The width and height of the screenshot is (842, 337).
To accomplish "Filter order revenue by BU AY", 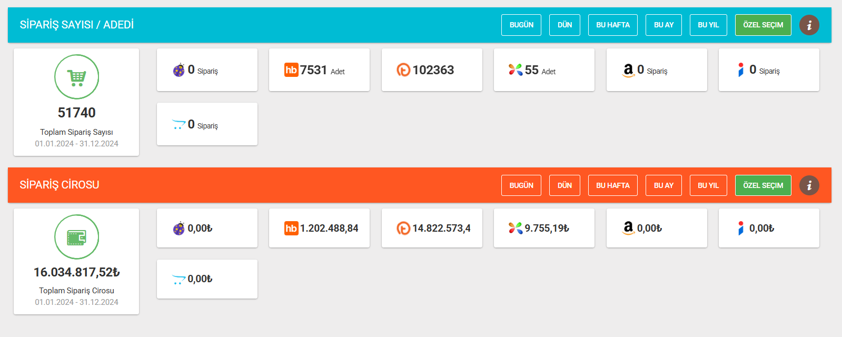I will (x=663, y=185).
